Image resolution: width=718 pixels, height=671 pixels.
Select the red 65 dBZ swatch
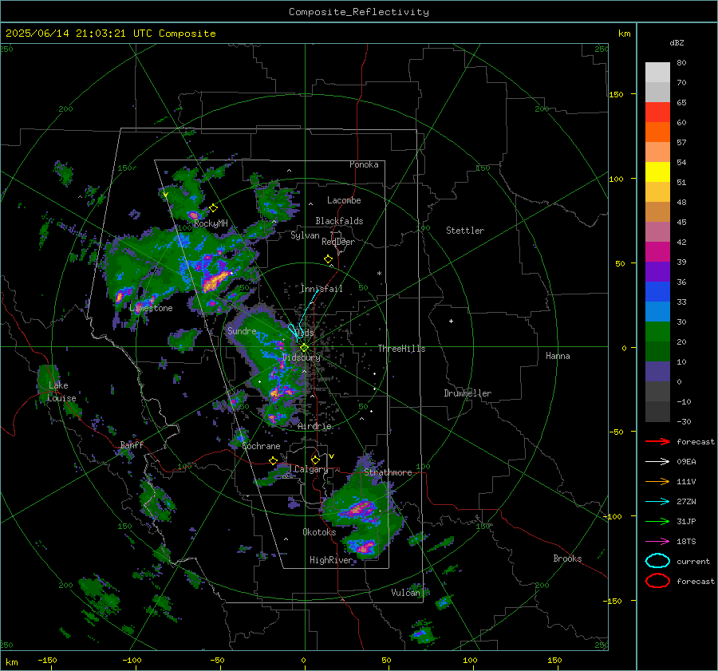click(x=657, y=112)
